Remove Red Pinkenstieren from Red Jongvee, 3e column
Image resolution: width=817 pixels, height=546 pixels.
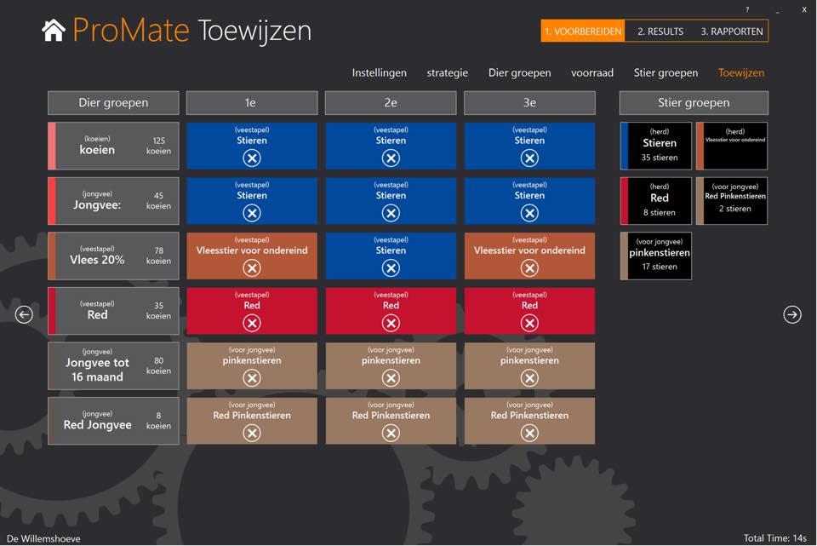tap(529, 433)
